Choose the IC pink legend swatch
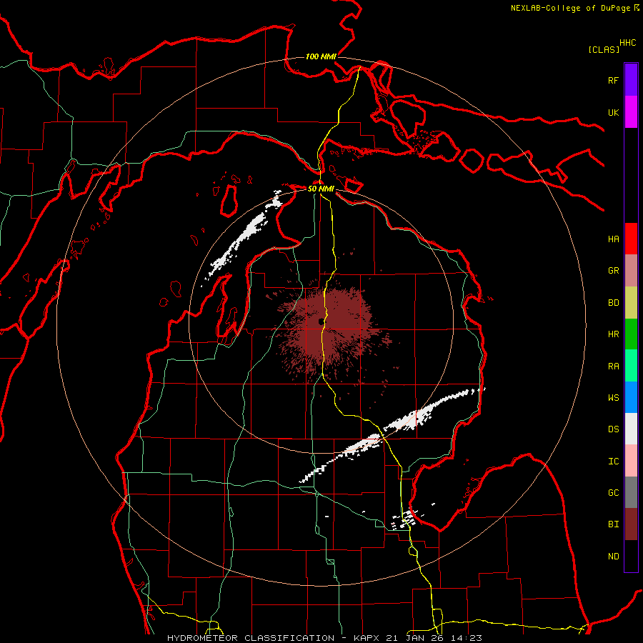This screenshot has width=643, height=643. [631, 461]
